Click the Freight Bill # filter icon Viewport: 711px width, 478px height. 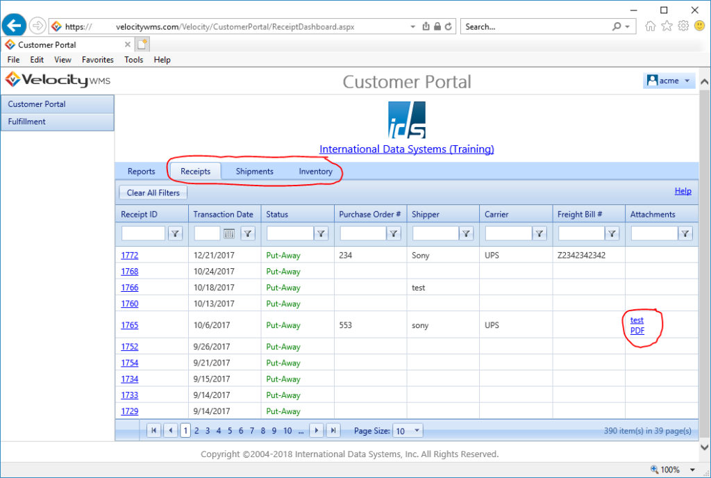pos(612,234)
